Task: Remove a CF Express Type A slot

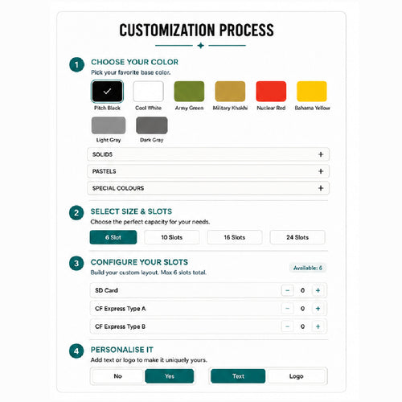Action: (287, 309)
